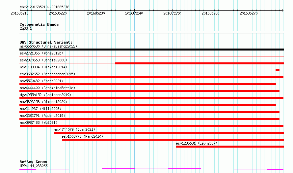Open the RefSeq Genes track heading
This screenshot has height=173, width=293.
coord(33,162)
